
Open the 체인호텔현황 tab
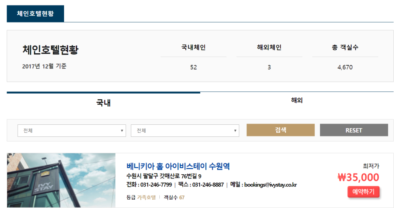point(35,14)
